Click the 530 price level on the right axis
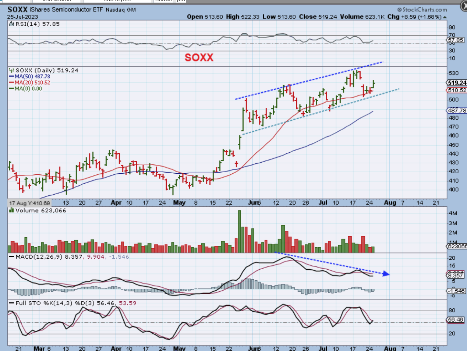Image resolution: width=467 pixels, height=351 pixels. 453,73
